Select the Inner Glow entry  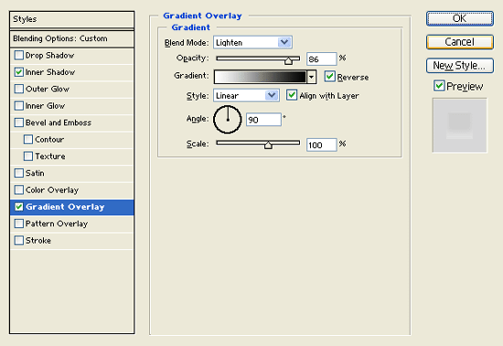[x=45, y=106]
